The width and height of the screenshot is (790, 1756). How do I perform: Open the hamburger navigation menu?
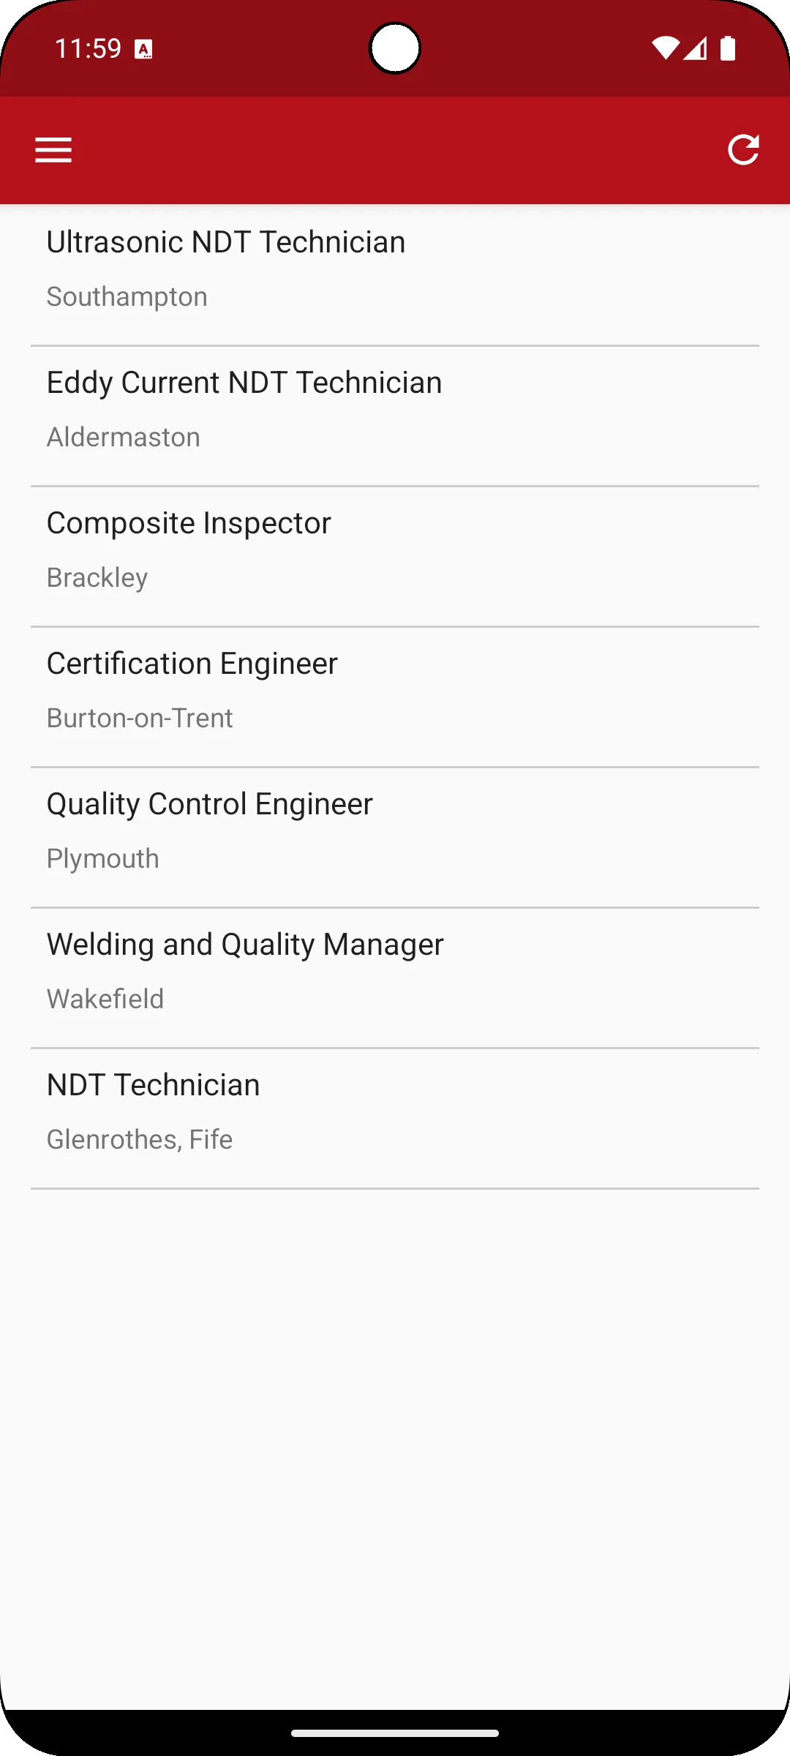pyautogui.click(x=53, y=150)
